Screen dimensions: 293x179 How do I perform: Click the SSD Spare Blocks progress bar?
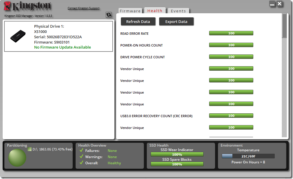tap(177, 164)
